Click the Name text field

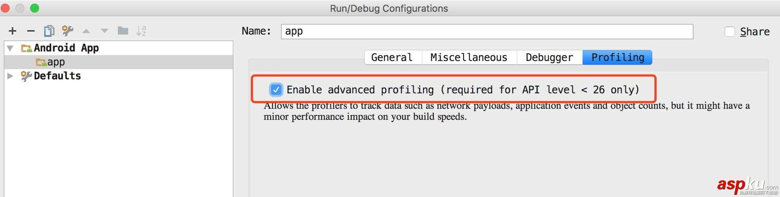pos(486,32)
